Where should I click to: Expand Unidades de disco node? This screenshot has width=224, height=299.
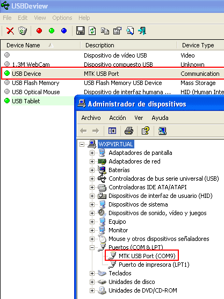tap(92, 282)
